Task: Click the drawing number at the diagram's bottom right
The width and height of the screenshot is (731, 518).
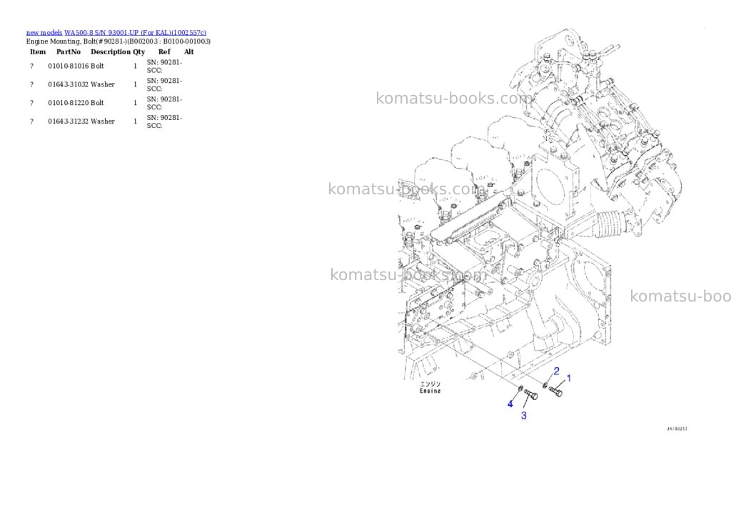Action: pos(677,429)
